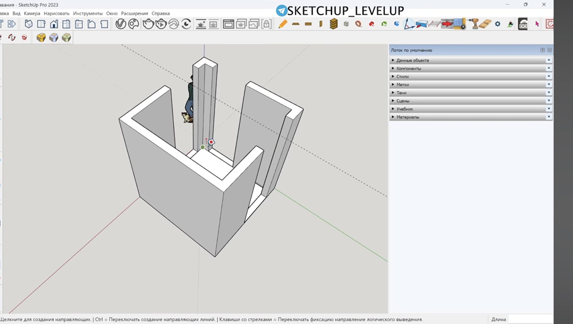Close the Тени panel
This screenshot has height=324, width=573.
click(548, 93)
